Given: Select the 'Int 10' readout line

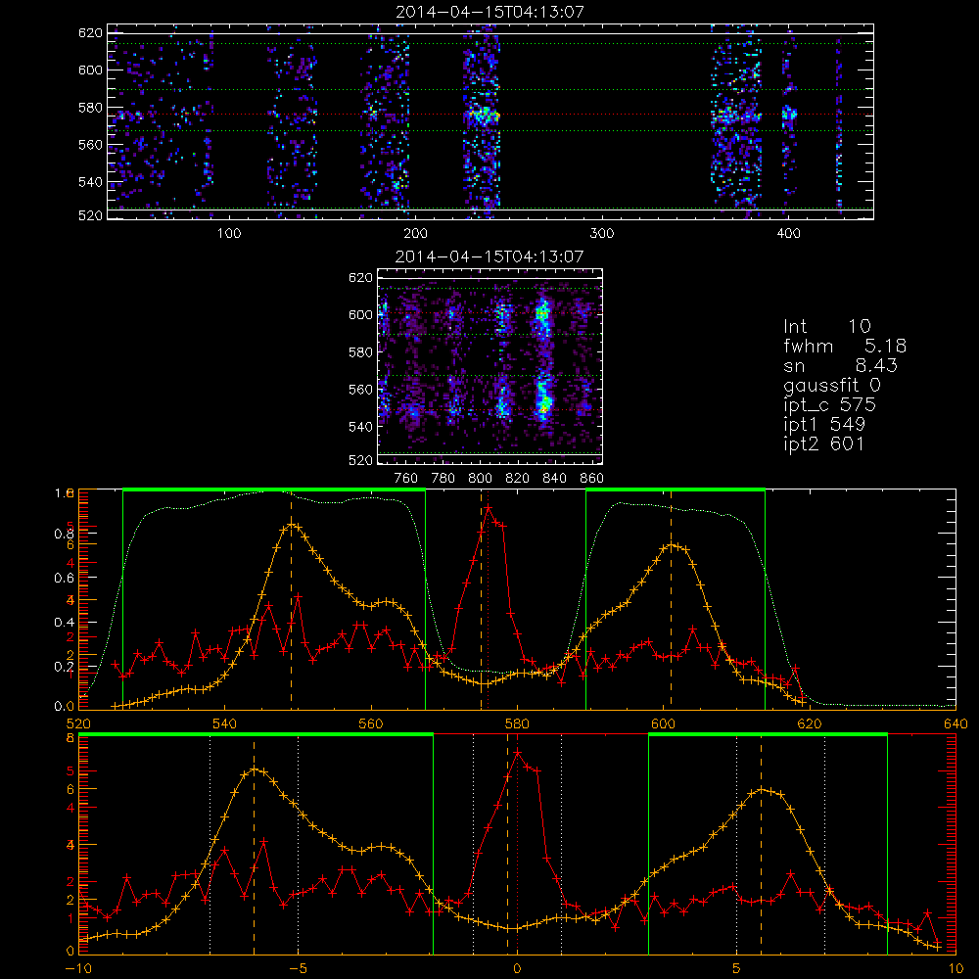Looking at the screenshot, I should pos(826,327).
